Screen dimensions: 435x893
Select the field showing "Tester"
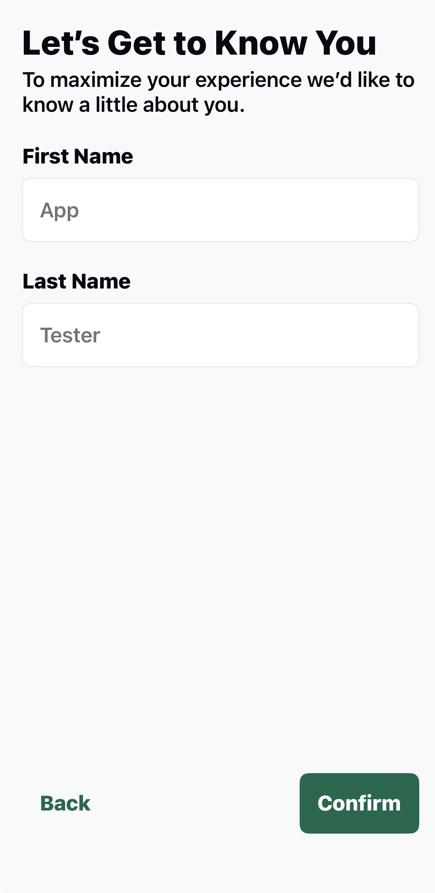[220, 335]
